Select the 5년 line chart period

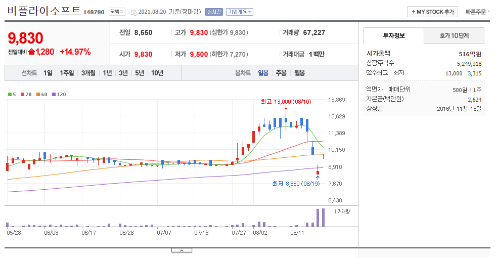[x=140, y=73]
